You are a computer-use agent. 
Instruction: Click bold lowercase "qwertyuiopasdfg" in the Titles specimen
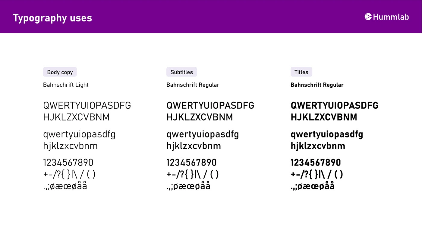327,135
